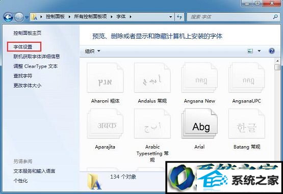Select the Batang 常规 font icon
The width and height of the screenshot is (283, 194).
point(247,124)
